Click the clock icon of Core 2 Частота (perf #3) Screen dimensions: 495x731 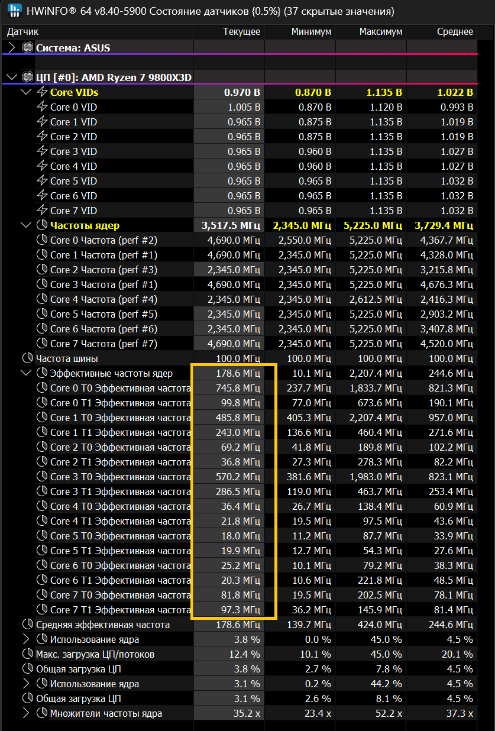[42, 269]
